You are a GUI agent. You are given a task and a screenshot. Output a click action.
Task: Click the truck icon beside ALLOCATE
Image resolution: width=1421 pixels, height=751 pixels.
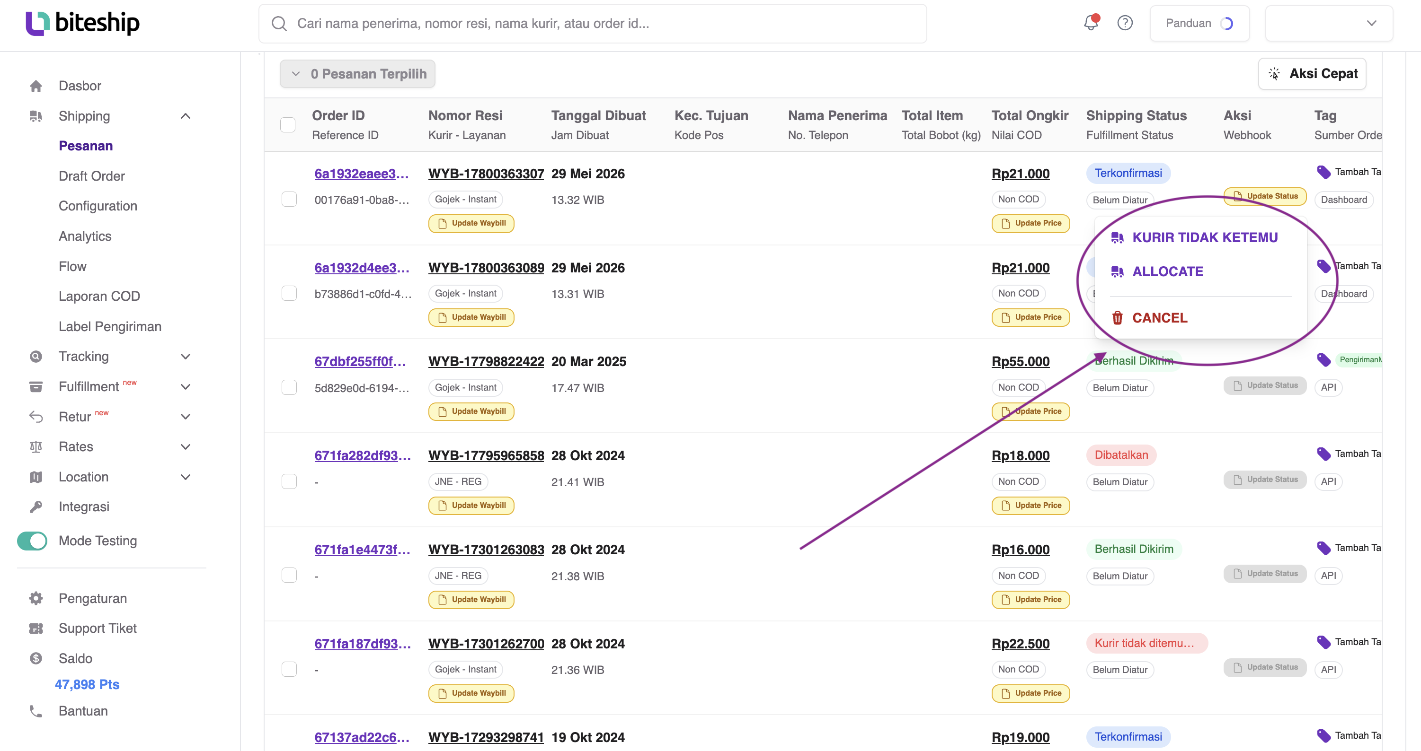point(1118,271)
